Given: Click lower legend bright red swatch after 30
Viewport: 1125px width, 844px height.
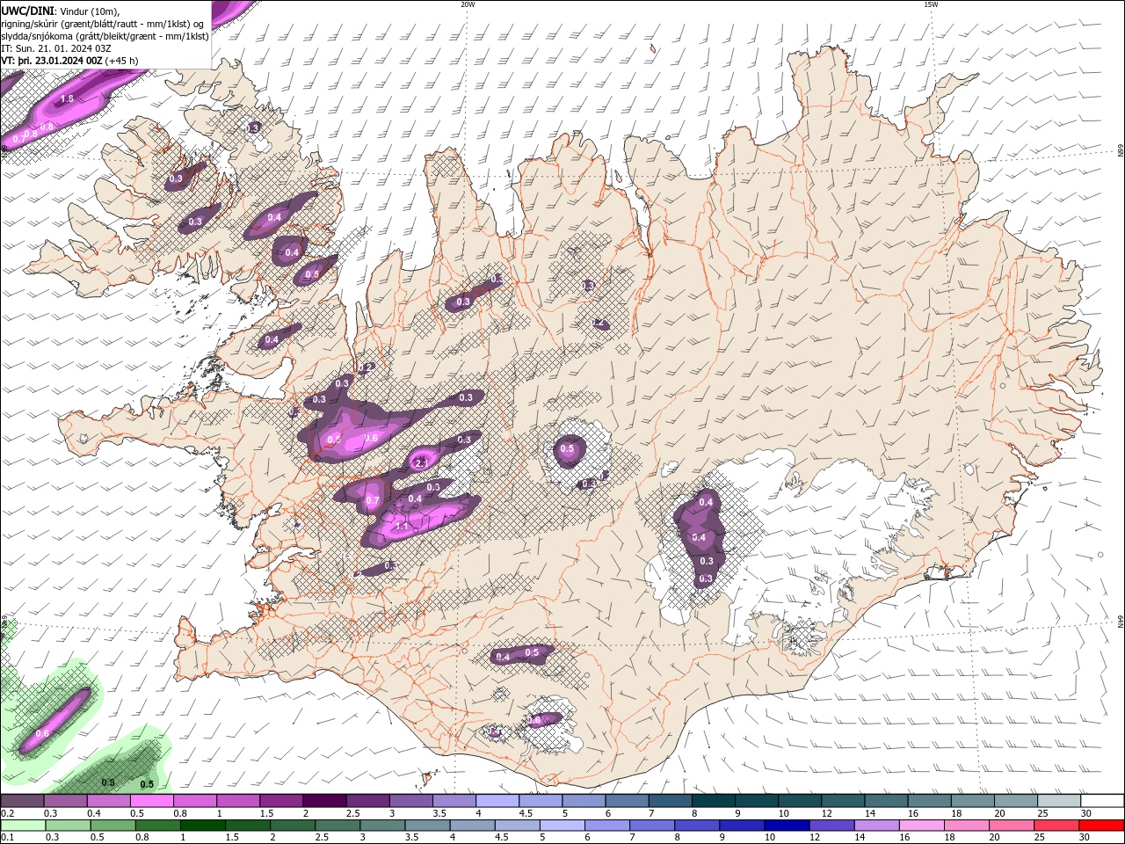Looking at the screenshot, I should [1102, 826].
